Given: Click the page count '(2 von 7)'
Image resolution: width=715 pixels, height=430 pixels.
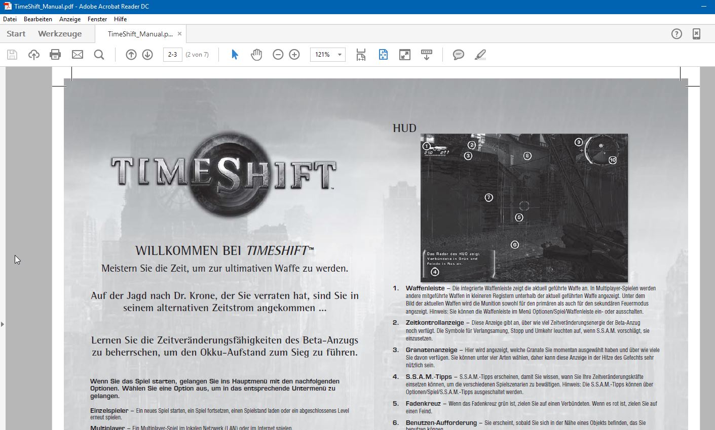Looking at the screenshot, I should click(x=197, y=55).
